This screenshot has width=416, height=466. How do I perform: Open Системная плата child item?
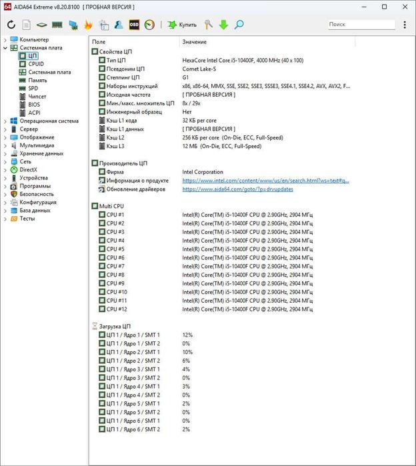(45, 72)
